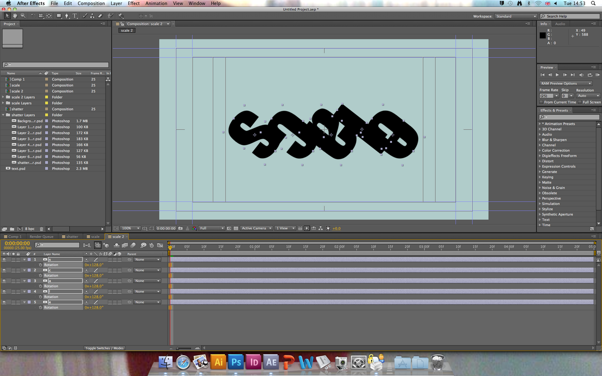Enable From Current Time checkbox
The image size is (602, 376).
click(541, 102)
